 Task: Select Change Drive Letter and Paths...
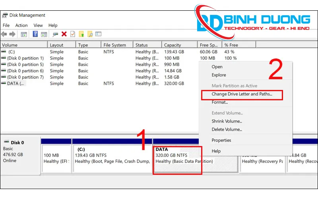(x=242, y=94)
